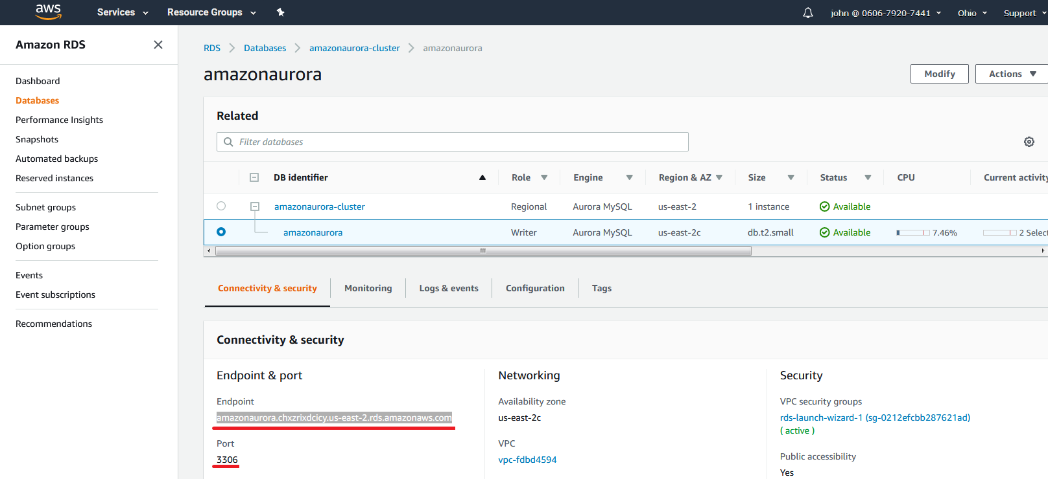Follow the amazonaurora-cluster breadcrumb link
The width and height of the screenshot is (1048, 479).
[355, 48]
